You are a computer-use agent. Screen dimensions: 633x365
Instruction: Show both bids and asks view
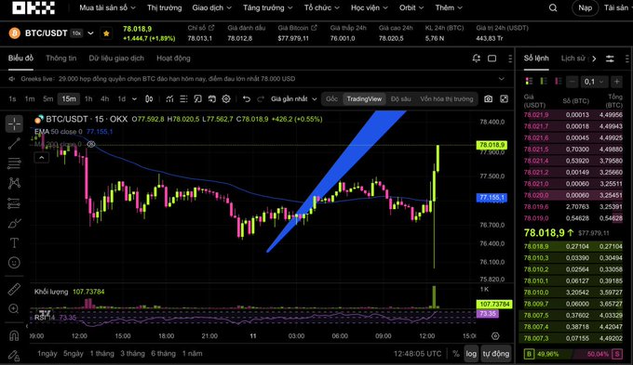coord(529,82)
